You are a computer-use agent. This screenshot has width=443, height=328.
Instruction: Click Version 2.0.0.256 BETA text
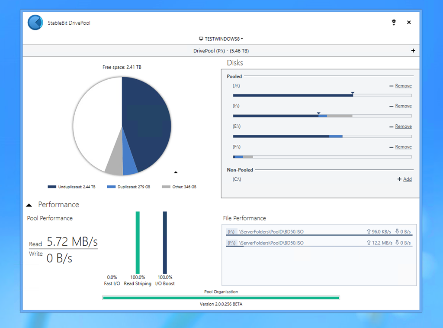click(x=221, y=304)
